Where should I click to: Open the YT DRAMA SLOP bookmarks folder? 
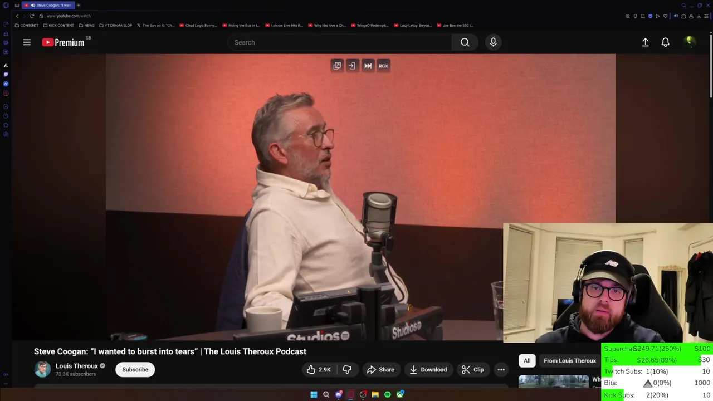pyautogui.click(x=116, y=25)
